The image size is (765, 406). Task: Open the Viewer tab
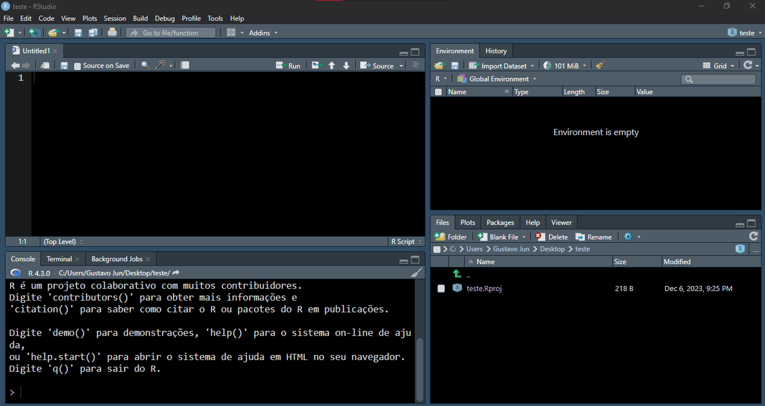point(561,222)
